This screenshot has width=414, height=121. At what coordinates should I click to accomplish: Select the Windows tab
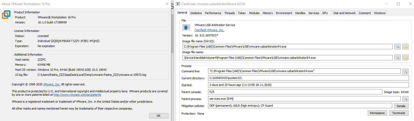click(x=379, y=13)
